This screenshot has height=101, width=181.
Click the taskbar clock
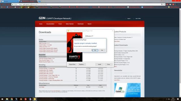click(173, 99)
